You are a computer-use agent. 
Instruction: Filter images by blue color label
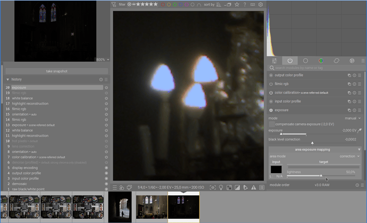(x=181, y=4)
